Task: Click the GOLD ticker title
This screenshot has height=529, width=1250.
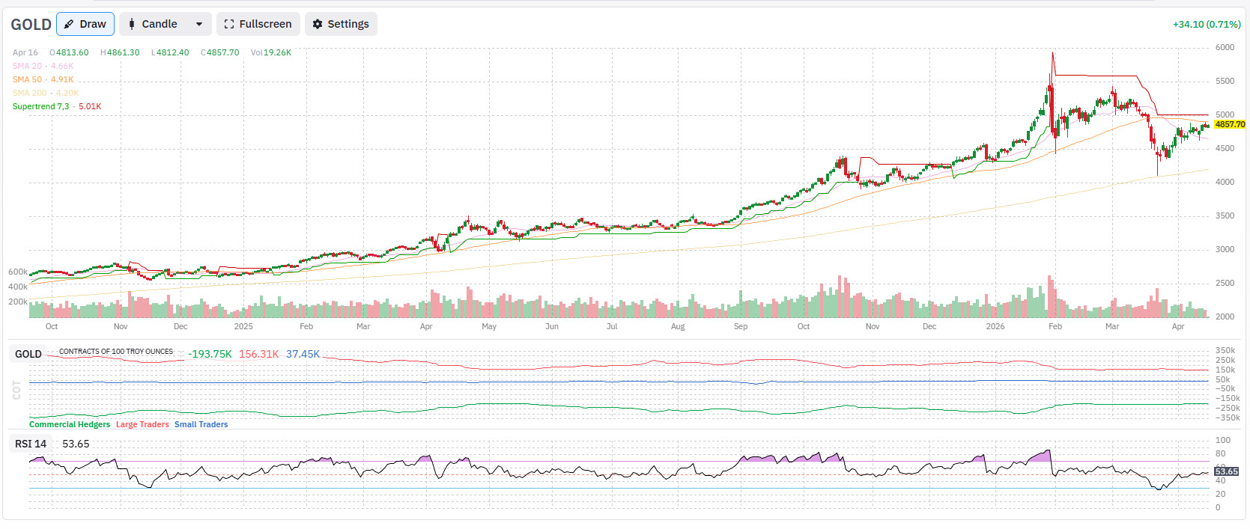Action: click(x=31, y=25)
